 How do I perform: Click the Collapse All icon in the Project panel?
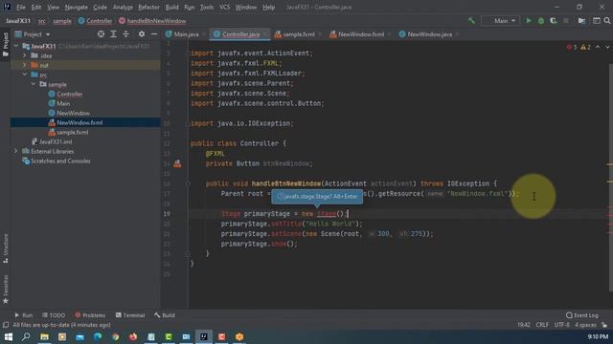point(125,34)
